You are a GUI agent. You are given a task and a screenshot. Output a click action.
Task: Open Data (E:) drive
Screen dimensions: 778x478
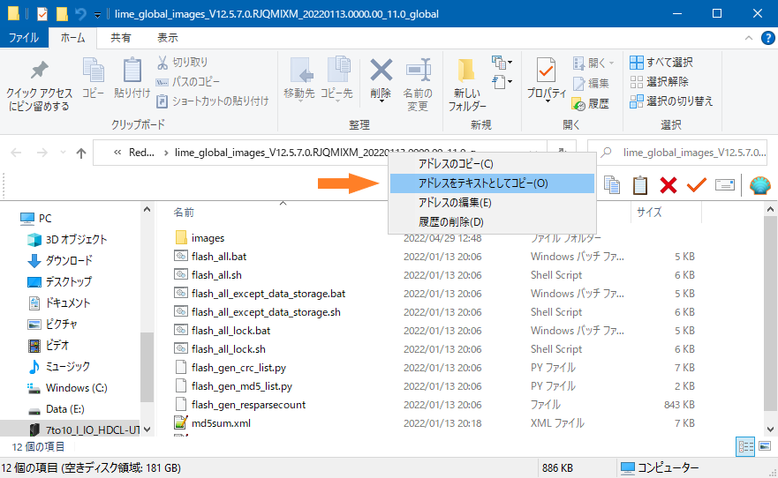56,409
